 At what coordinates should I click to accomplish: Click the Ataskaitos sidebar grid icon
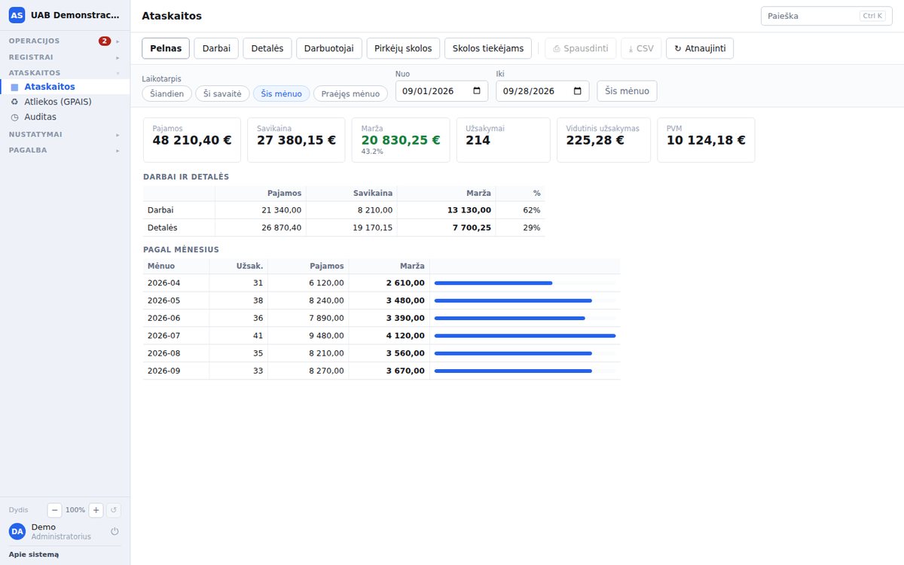pos(14,87)
